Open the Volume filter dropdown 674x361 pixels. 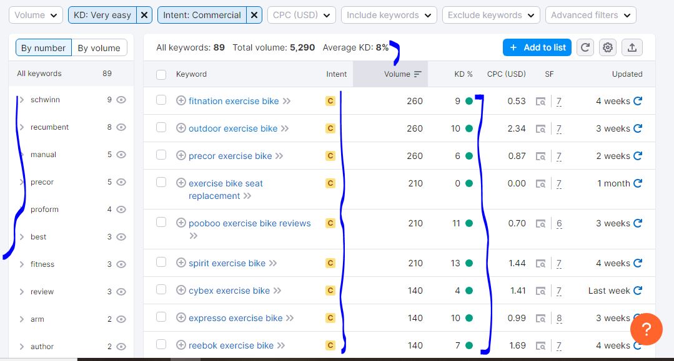tap(36, 15)
